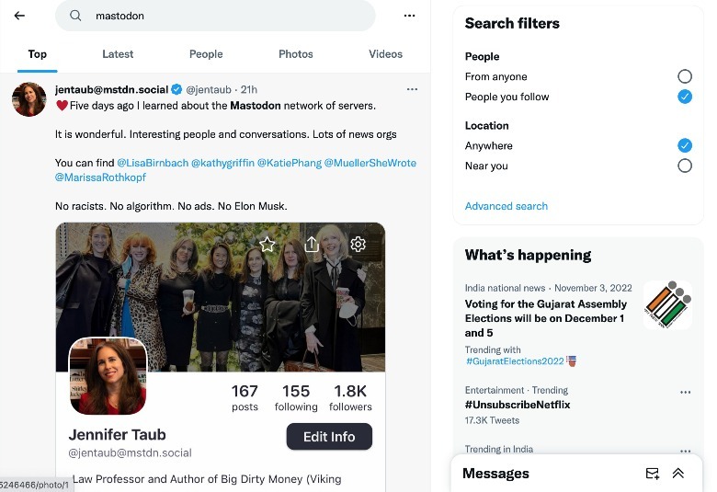
Task: Open the tweet's more options menu
Action: tap(412, 89)
